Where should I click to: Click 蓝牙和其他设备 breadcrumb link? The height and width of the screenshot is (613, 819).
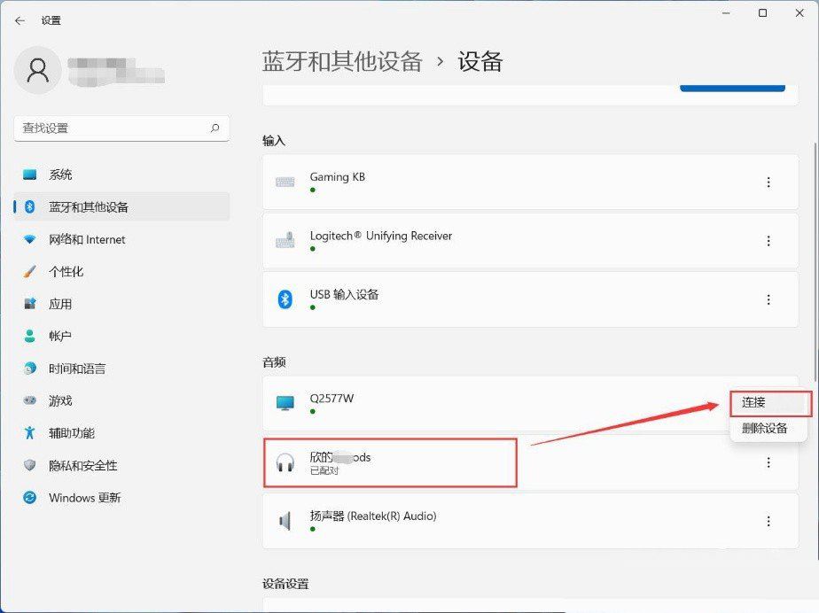(342, 62)
